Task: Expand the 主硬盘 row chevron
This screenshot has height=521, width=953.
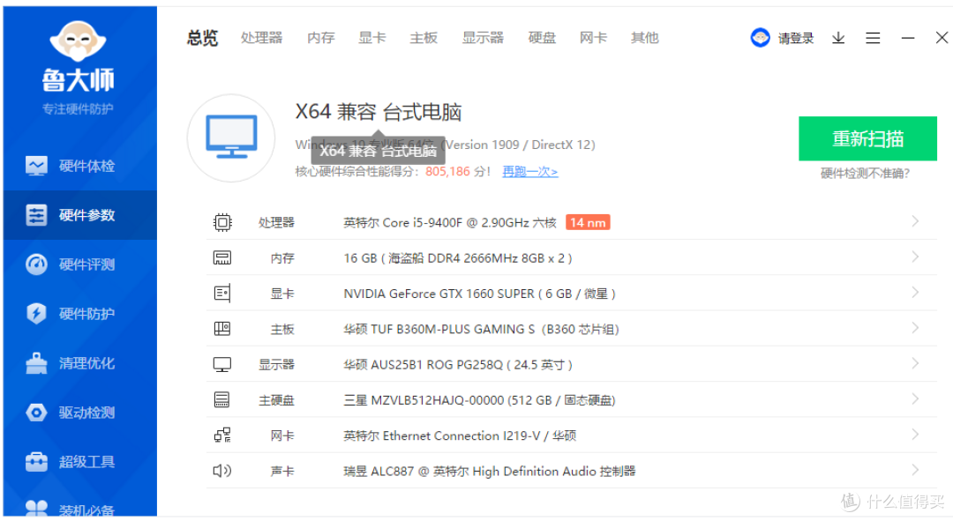Action: (915, 399)
